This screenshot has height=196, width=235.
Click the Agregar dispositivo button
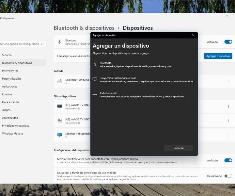click(218, 56)
